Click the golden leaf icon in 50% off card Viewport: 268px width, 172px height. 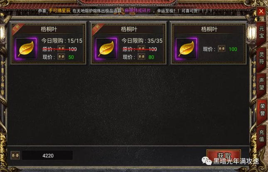point(26,49)
